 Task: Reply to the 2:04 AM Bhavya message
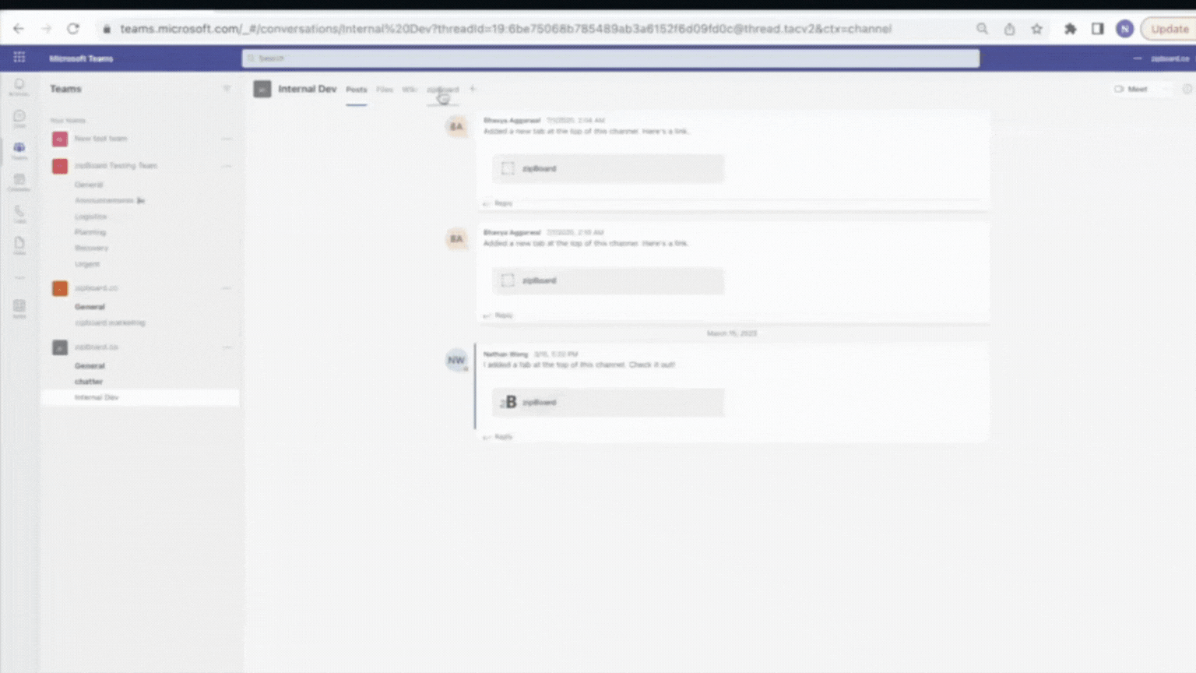(498, 203)
